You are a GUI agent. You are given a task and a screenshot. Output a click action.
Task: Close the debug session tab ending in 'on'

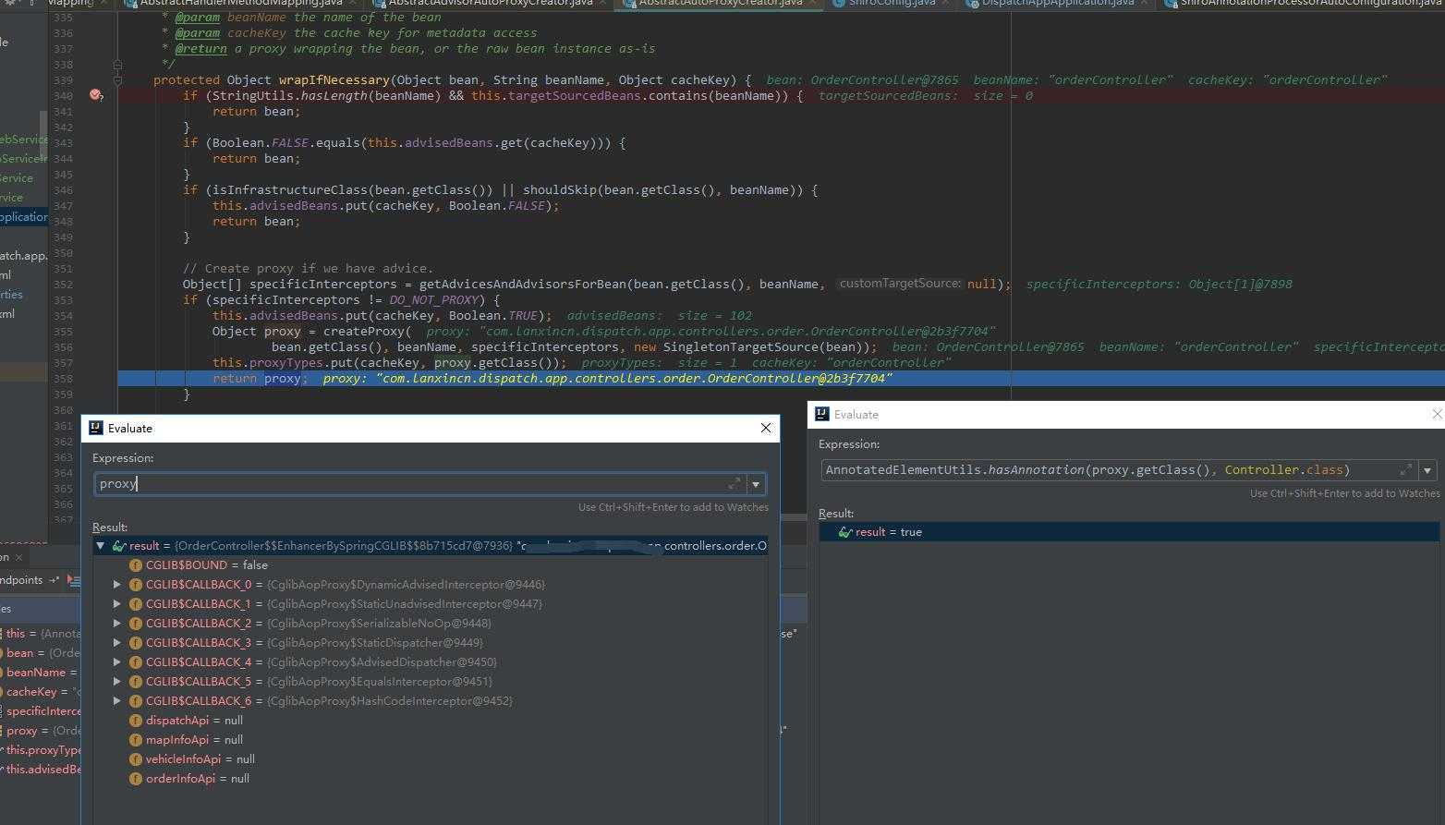tap(20, 557)
